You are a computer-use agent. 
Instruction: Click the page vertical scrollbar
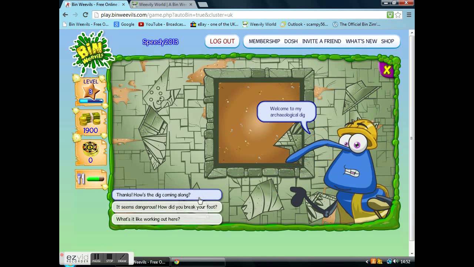click(411, 138)
